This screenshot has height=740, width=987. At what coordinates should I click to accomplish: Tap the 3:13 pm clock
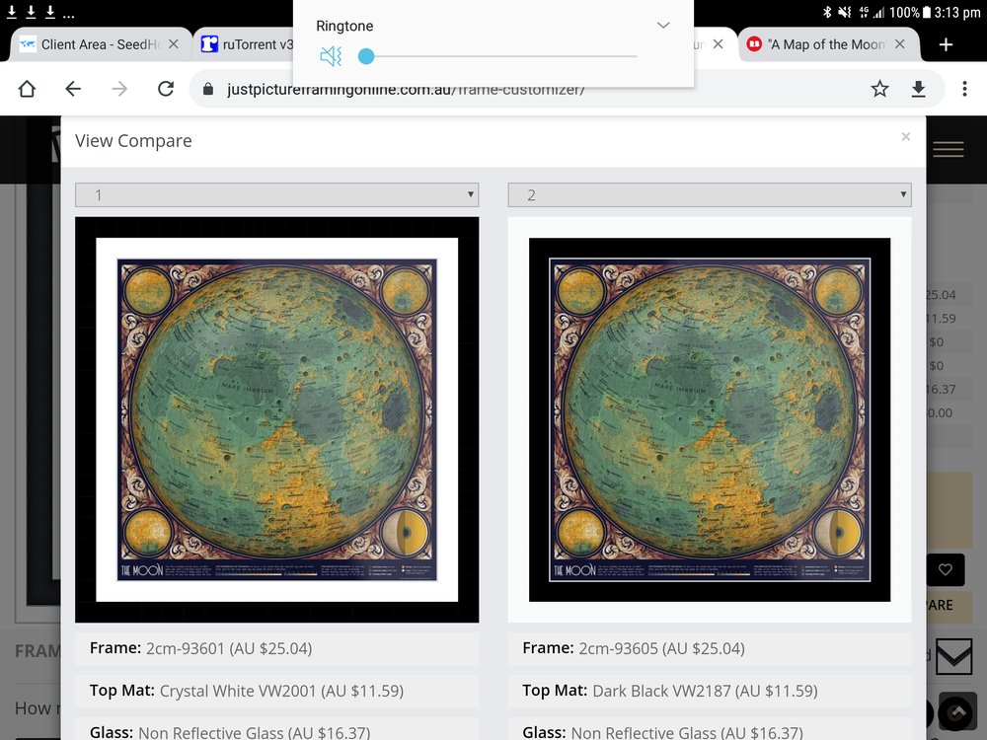pyautogui.click(x=957, y=12)
